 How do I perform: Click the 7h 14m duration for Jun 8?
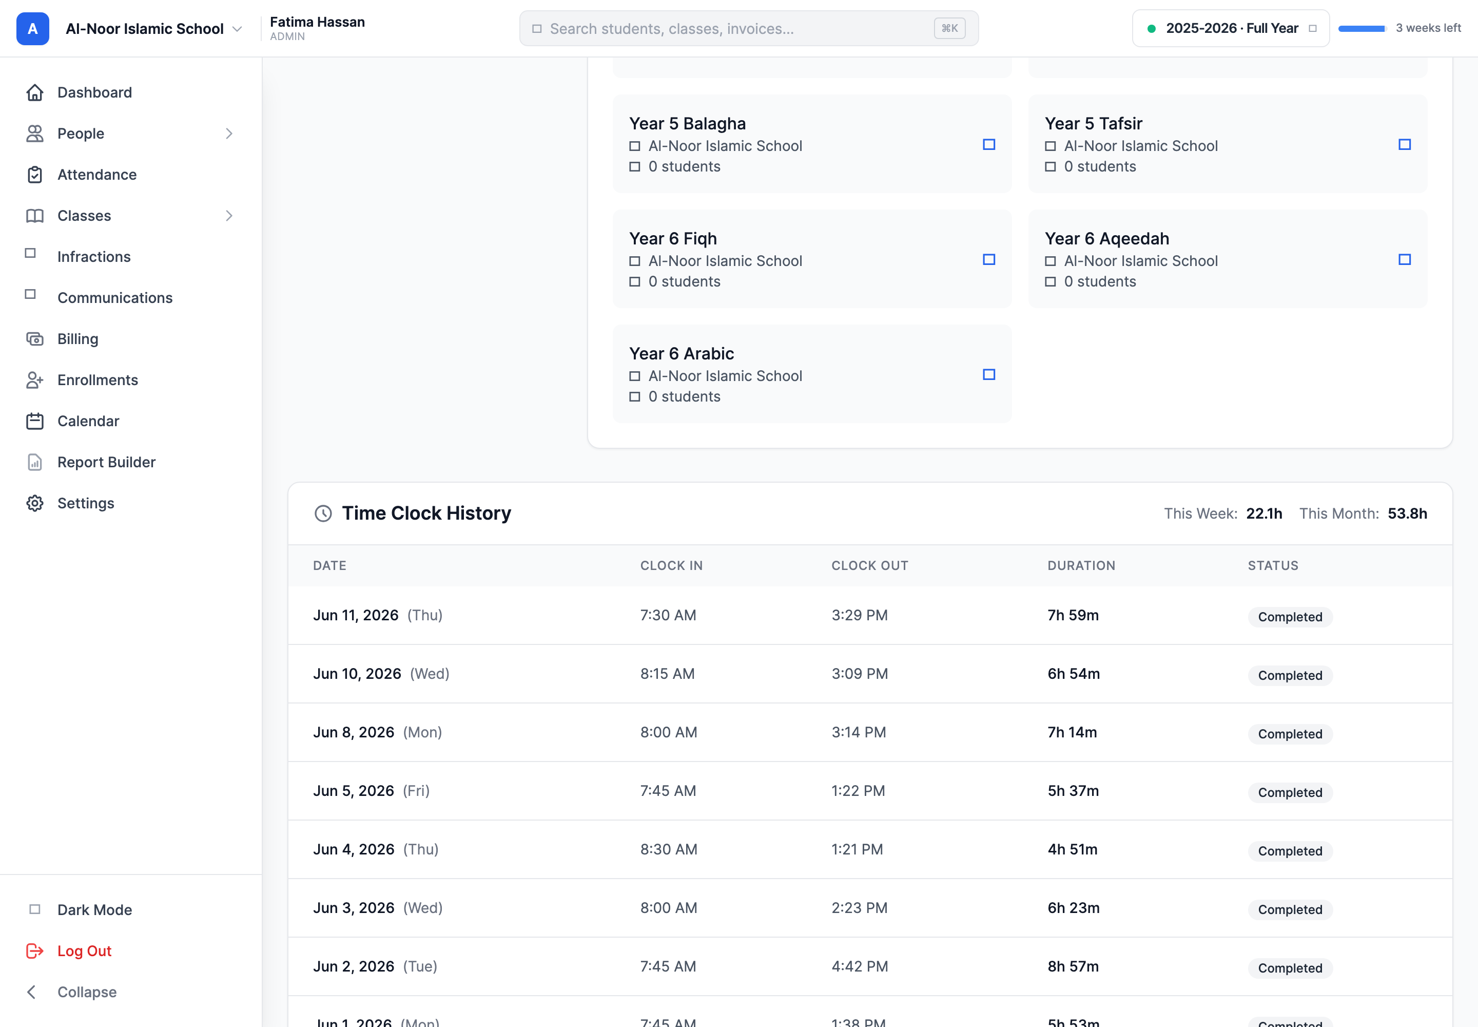point(1072,733)
